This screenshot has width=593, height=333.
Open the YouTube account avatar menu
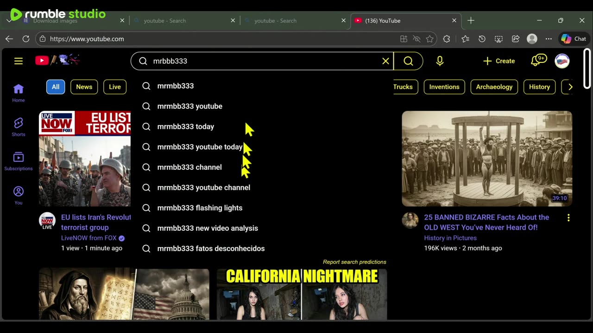pos(562,61)
